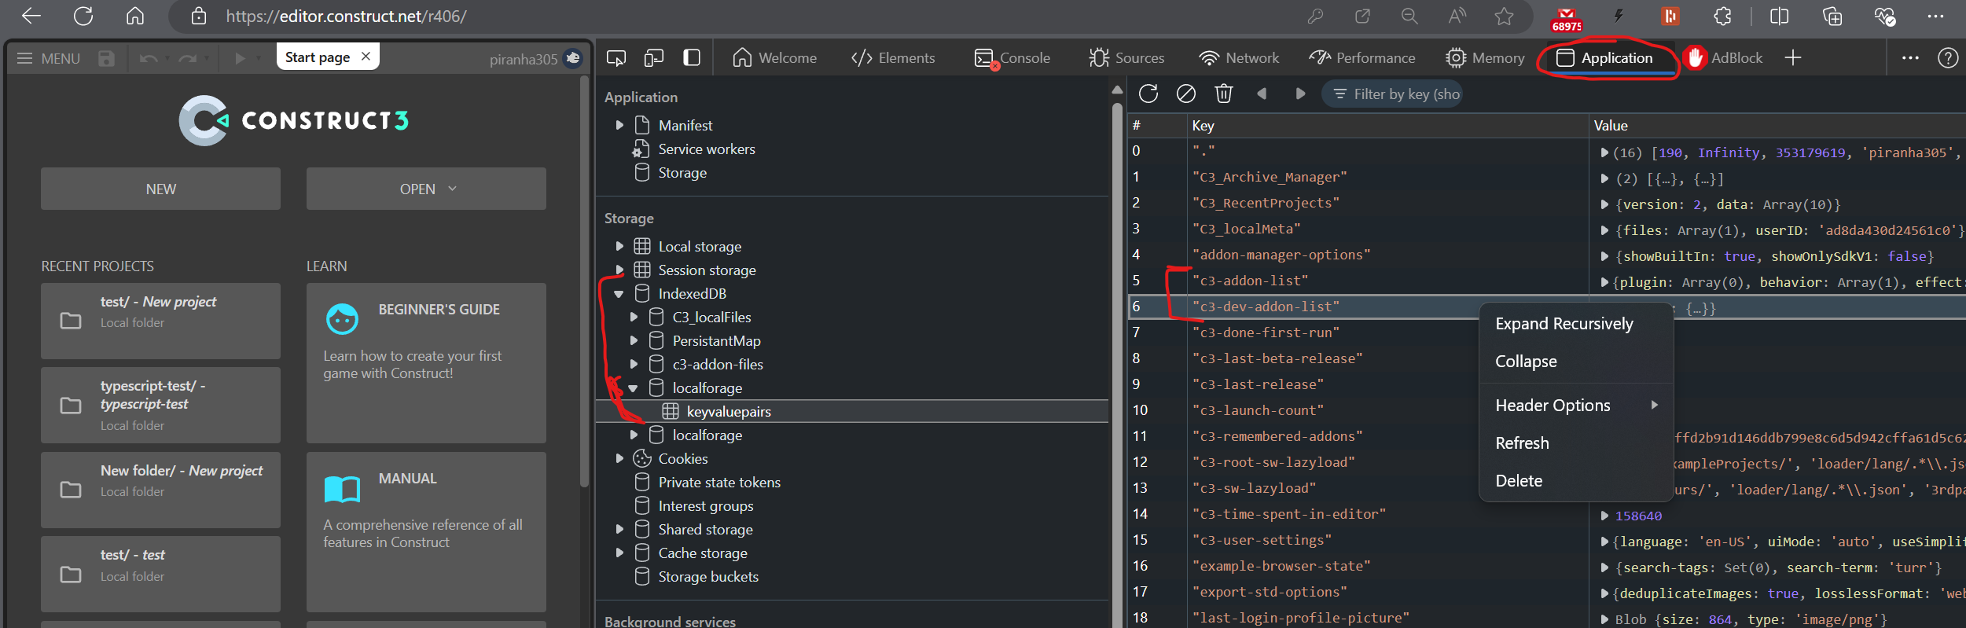Click the Construct preview play icon
This screenshot has height=628, width=1966.
[240, 58]
